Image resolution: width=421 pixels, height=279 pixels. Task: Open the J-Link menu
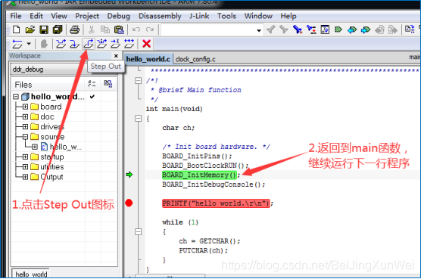pyautogui.click(x=199, y=16)
